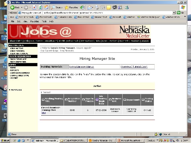Screen dimensions: 191x143
Task: Click Logout in the sidebar
Action: click(x=14, y=78)
